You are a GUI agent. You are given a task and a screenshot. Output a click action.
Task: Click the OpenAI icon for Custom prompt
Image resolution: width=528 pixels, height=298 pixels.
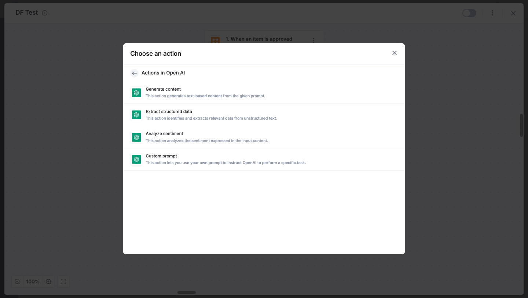[136, 159]
